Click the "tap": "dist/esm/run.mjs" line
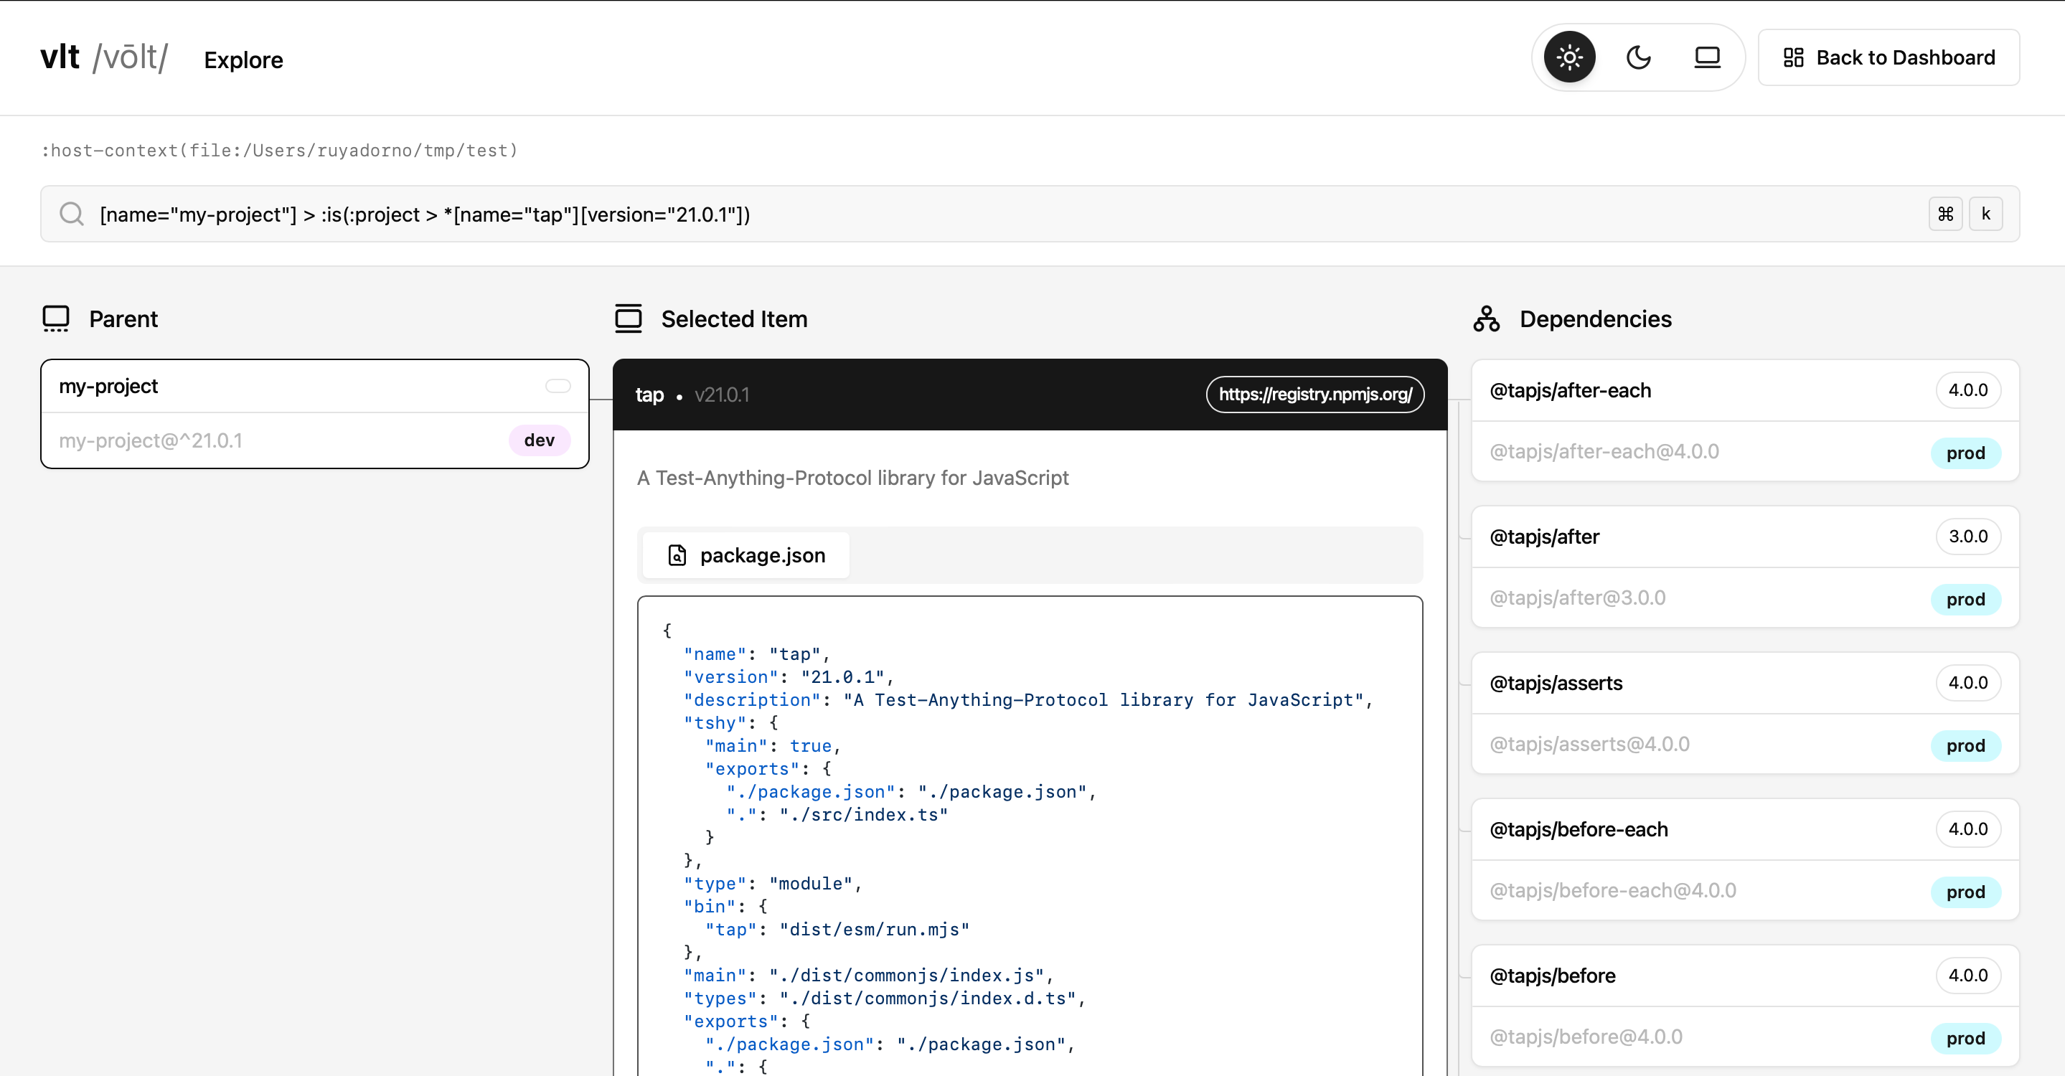Image resolution: width=2065 pixels, height=1076 pixels. tap(837, 930)
